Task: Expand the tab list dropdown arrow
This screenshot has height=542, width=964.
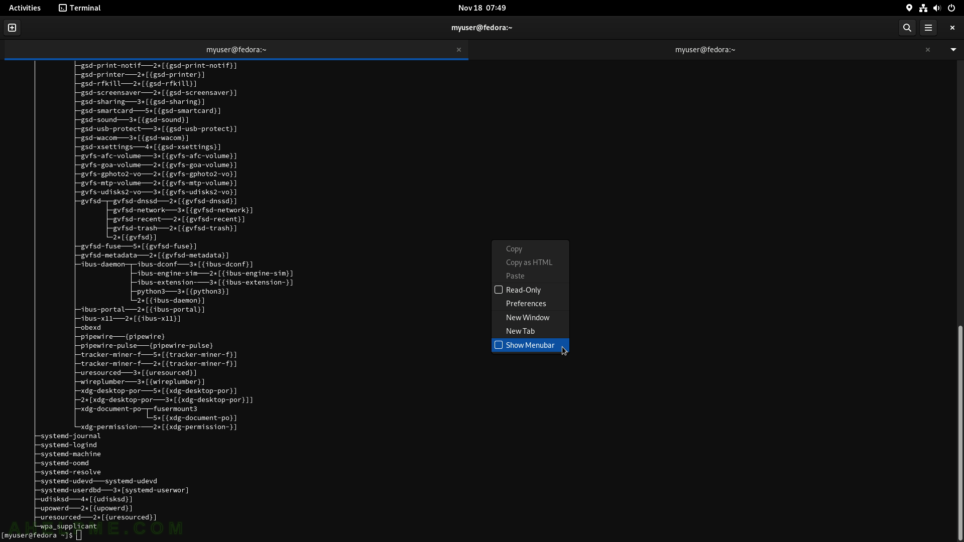Action: pyautogui.click(x=953, y=50)
